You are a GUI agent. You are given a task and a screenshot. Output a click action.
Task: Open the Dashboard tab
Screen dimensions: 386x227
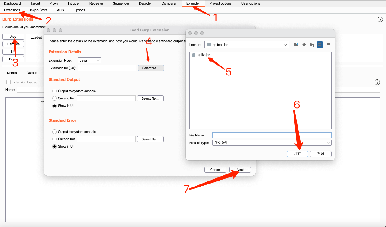(12, 3)
